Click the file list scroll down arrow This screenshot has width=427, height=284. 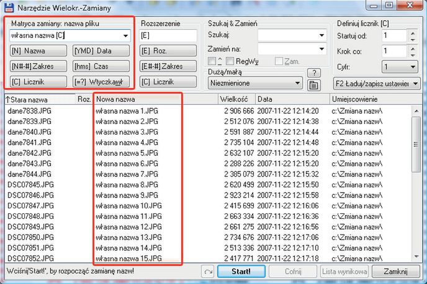click(416, 257)
